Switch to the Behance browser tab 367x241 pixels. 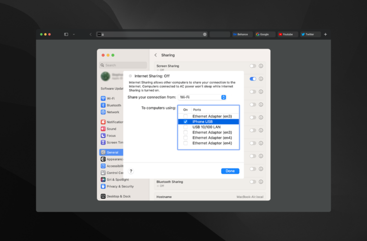[x=241, y=34]
